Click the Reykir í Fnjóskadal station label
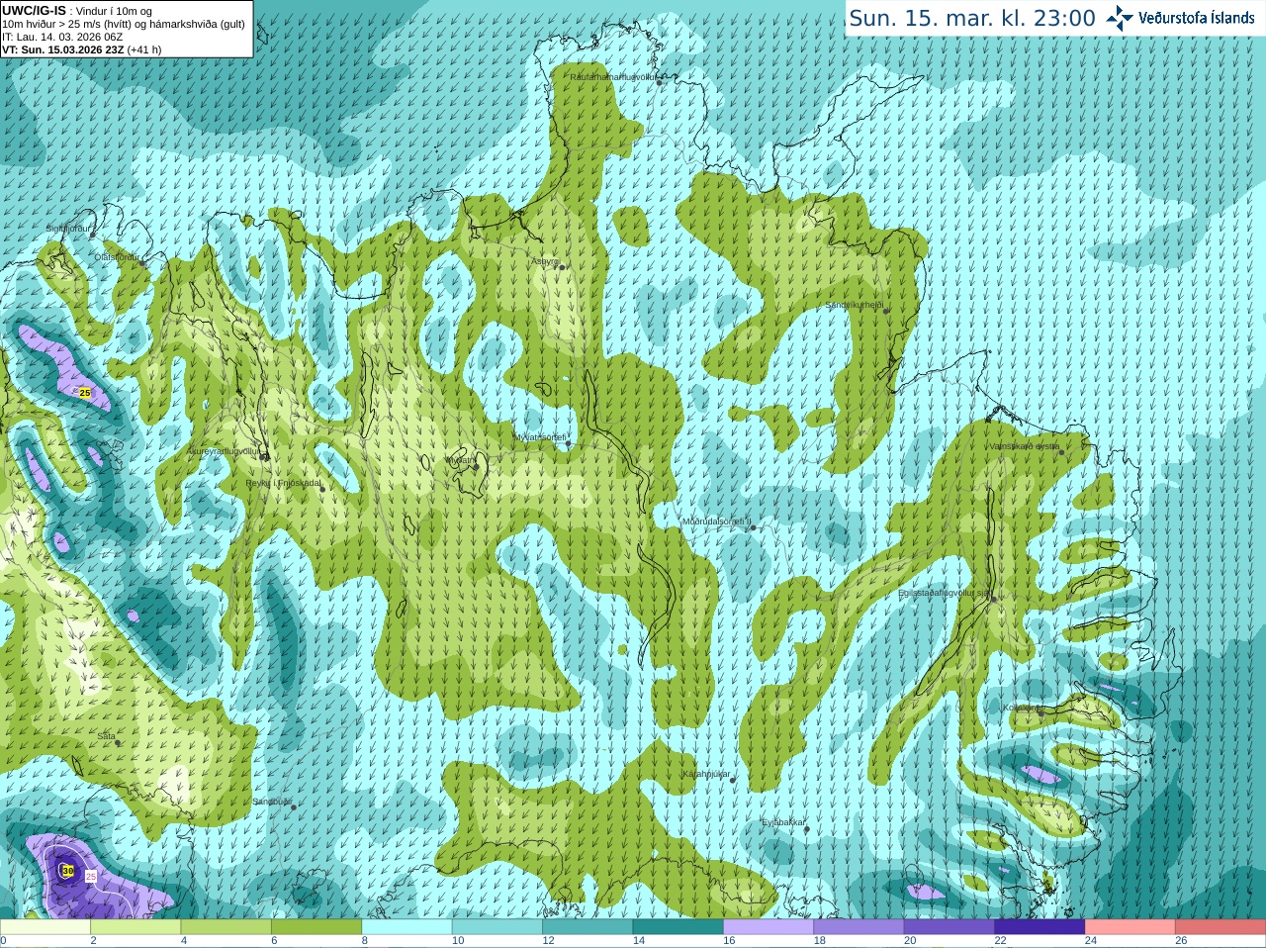 coord(284,483)
